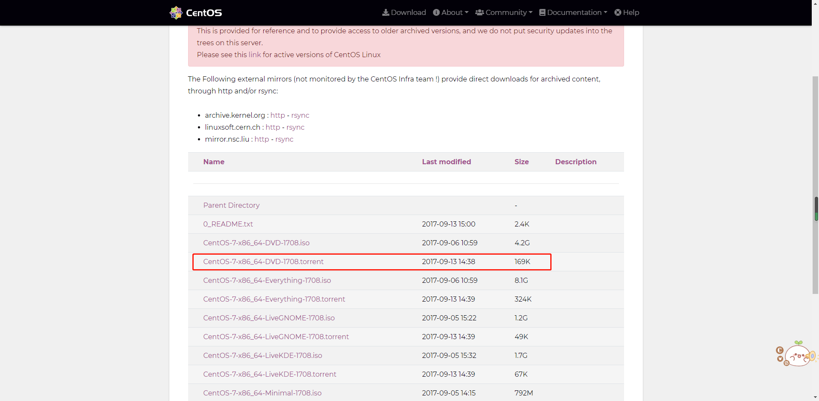
Task: Click the Download arrow icon in navbar
Action: pyautogui.click(x=386, y=12)
